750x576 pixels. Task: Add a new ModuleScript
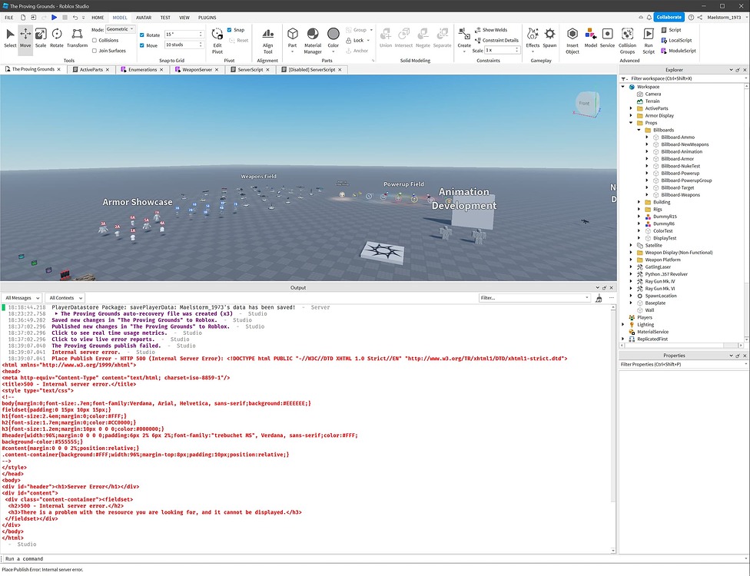coord(679,51)
